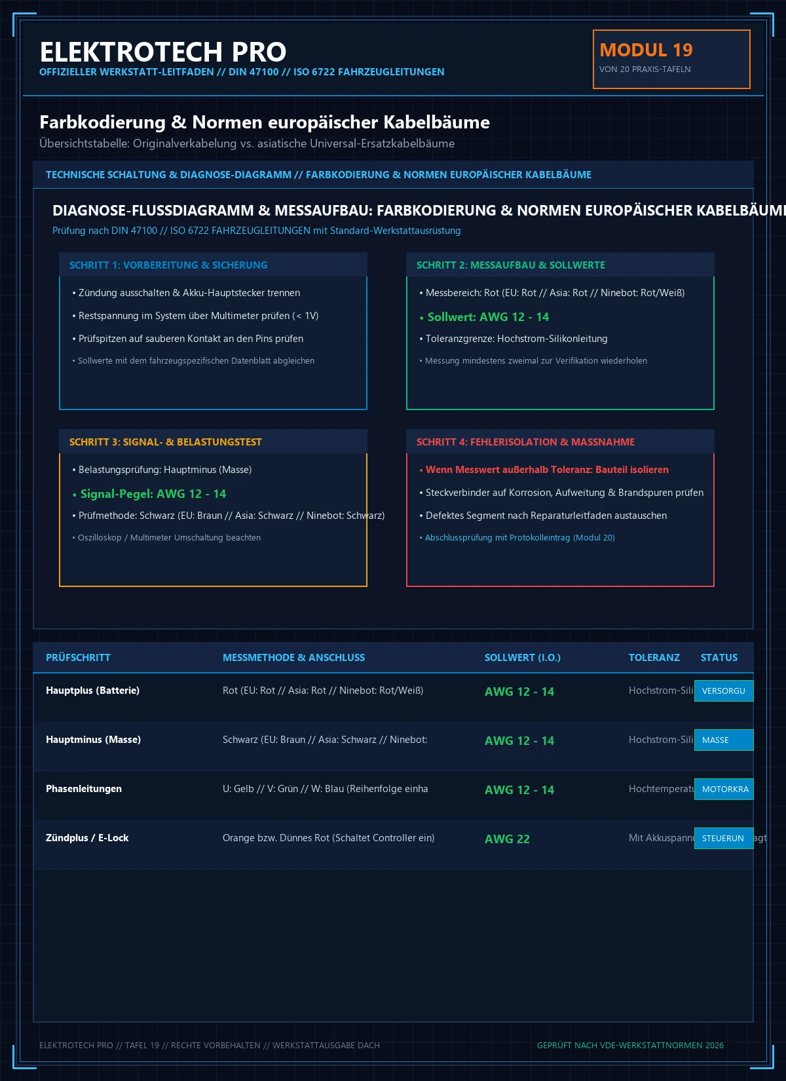The width and height of the screenshot is (786, 1081).
Task: Click the MESSMETHODE & ANSCHLUSS column header
Action: (x=293, y=657)
